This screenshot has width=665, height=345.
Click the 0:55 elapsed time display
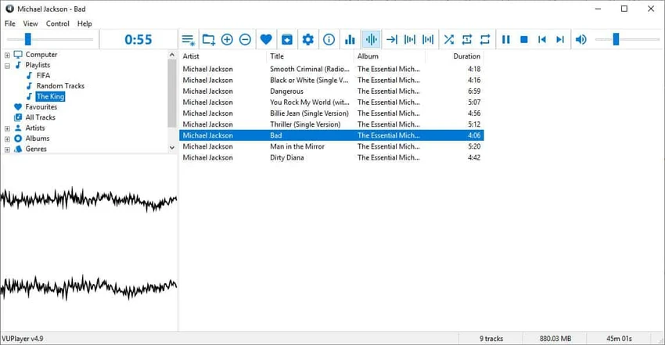coord(138,40)
